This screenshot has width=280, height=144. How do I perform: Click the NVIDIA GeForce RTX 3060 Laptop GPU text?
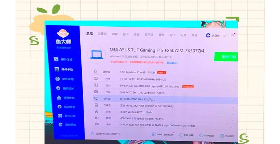point(150,86)
